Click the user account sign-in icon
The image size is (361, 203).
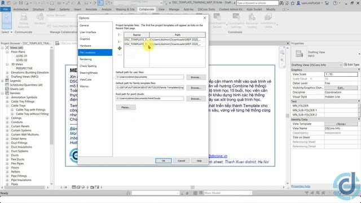(298, 3)
